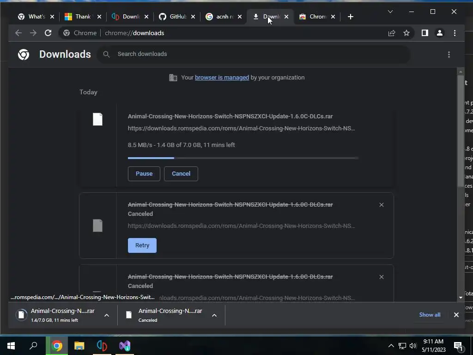The image size is (473, 355).
Task: Close the Chrome Web Store tab
Action: pos(333,17)
